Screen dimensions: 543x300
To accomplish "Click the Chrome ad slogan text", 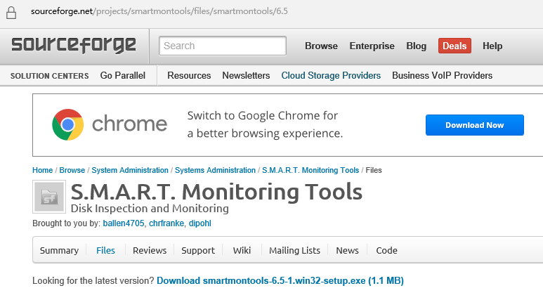I will click(x=265, y=124).
